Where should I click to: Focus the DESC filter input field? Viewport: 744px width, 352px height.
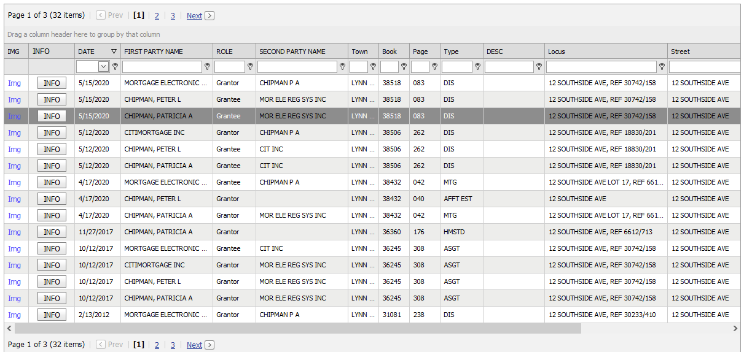pos(509,67)
